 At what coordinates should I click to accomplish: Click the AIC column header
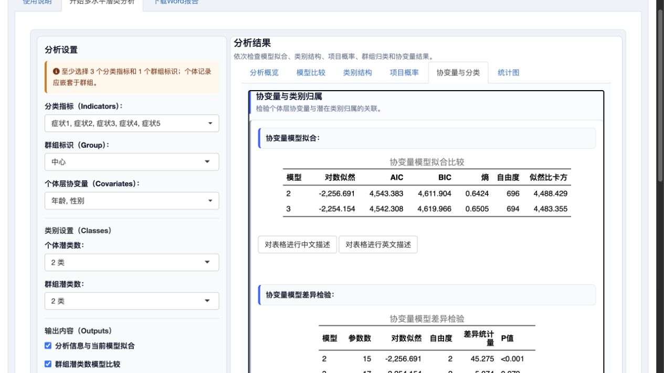(x=397, y=178)
